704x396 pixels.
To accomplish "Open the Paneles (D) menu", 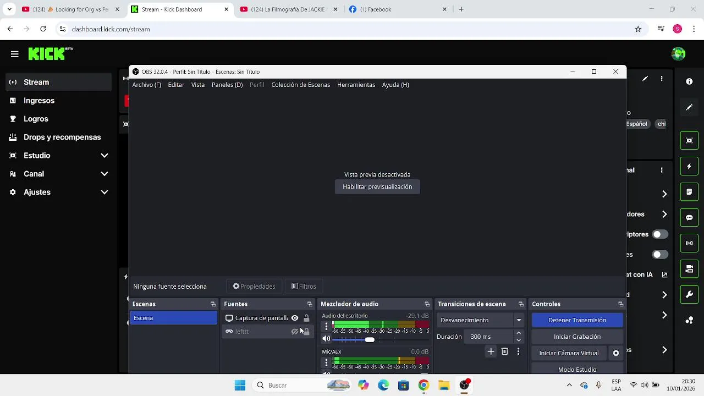I will (227, 85).
